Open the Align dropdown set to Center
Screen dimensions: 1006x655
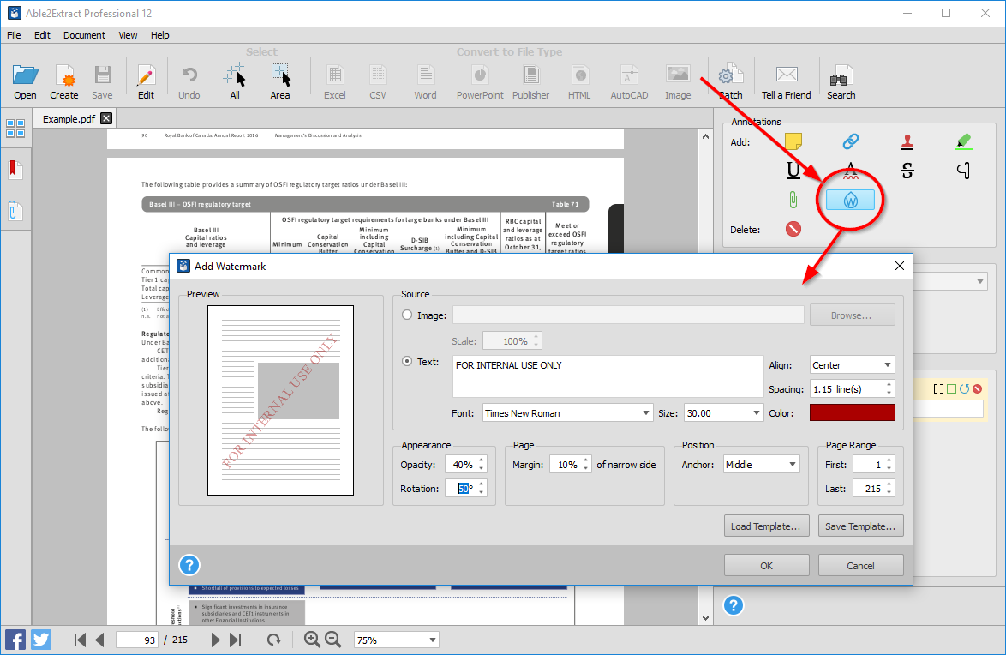tap(852, 364)
